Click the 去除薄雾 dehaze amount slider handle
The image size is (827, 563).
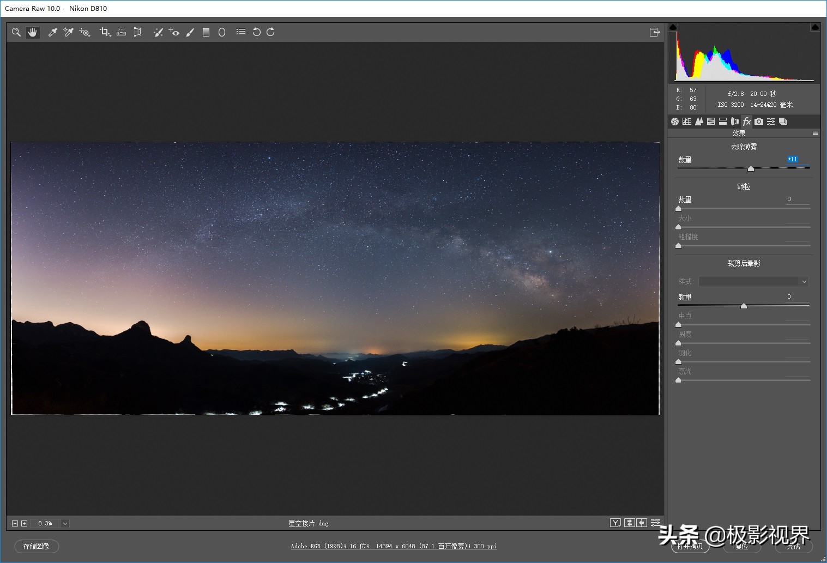[751, 168]
